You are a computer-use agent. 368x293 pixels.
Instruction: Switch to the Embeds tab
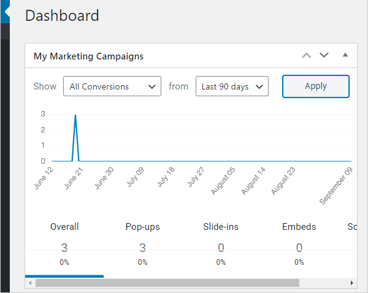(299, 227)
